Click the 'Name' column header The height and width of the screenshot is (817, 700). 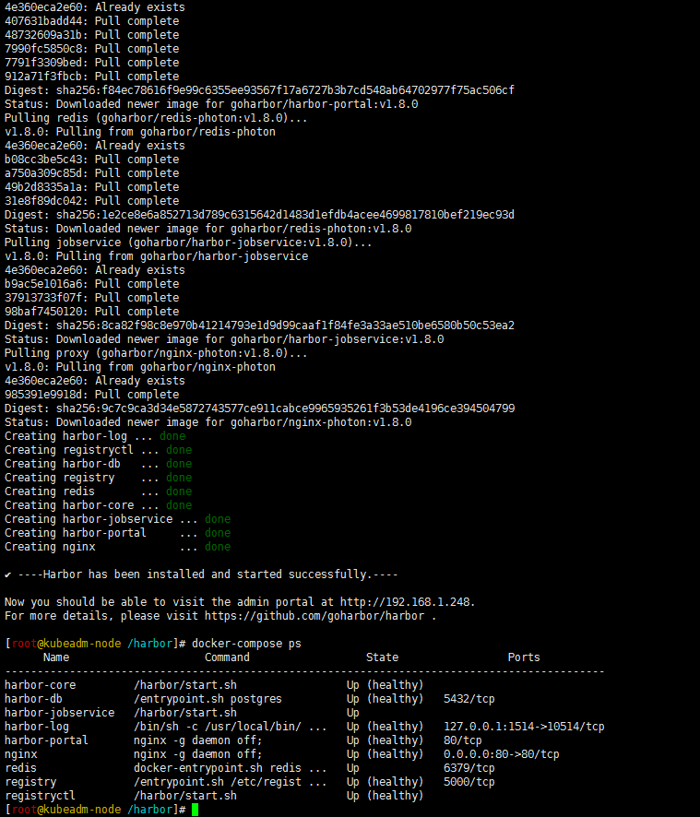(56, 657)
